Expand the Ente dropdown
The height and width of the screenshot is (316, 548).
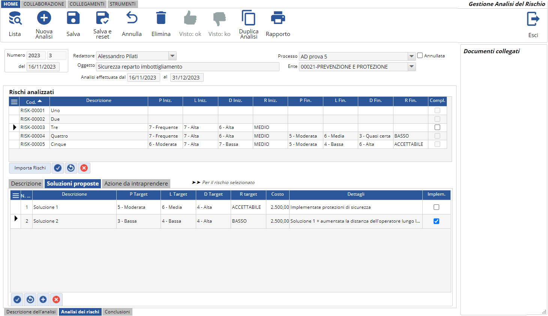click(x=411, y=67)
